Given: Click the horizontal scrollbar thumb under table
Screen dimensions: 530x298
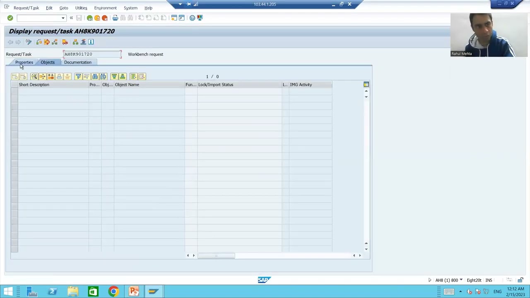Looking at the screenshot, I should coord(216,255).
